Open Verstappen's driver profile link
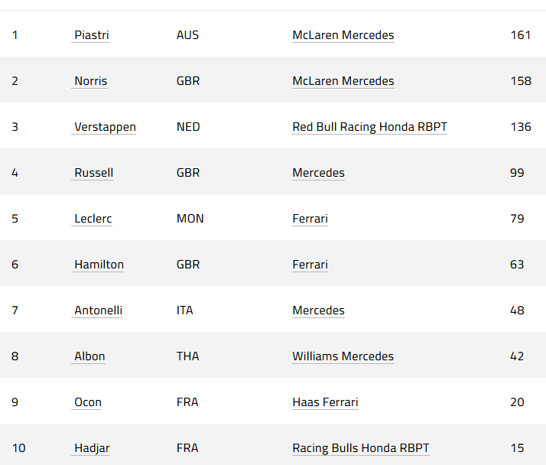 click(x=105, y=127)
